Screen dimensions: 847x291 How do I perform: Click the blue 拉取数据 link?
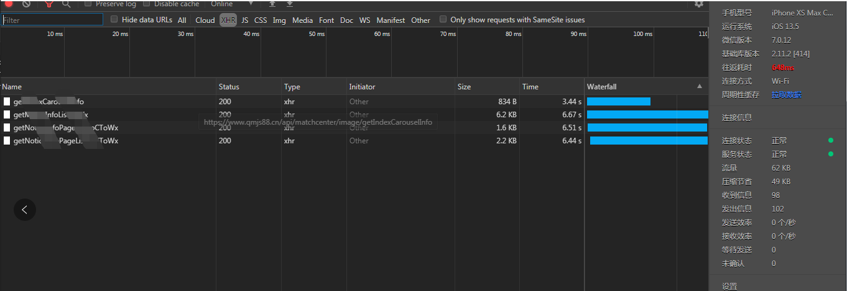786,94
